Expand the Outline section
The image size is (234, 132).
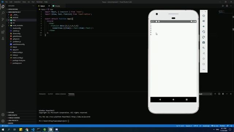(x=11, y=113)
